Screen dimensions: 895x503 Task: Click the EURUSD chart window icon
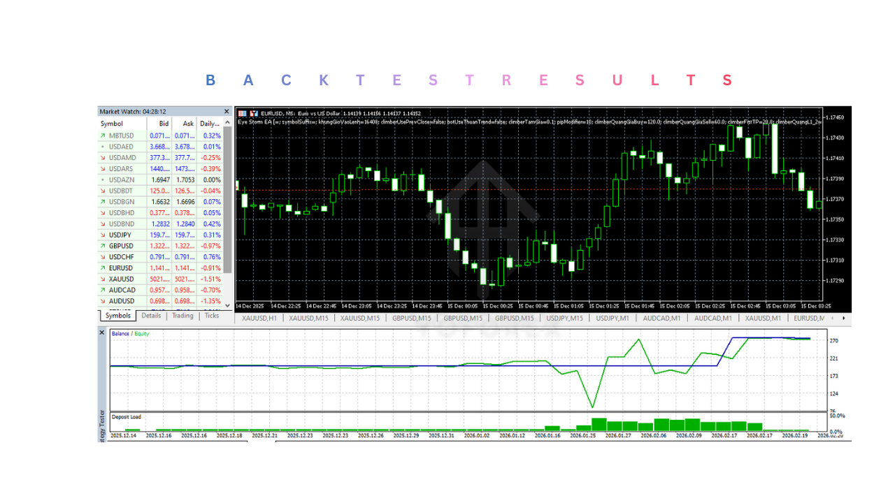(243, 113)
